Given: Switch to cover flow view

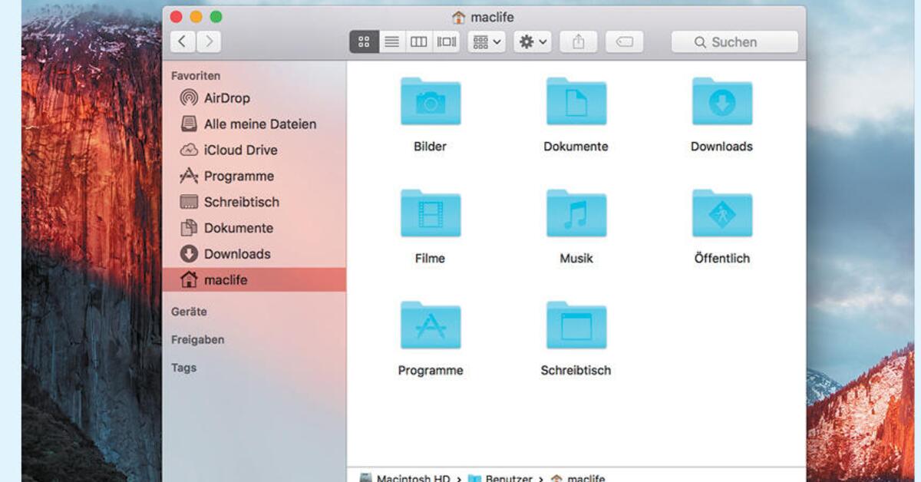Looking at the screenshot, I should pos(444,41).
